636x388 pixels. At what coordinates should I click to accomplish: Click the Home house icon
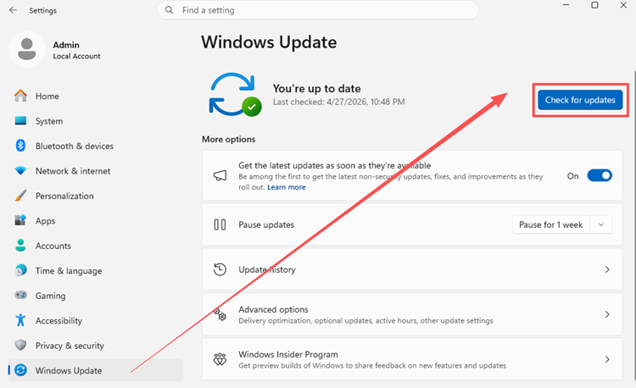point(20,96)
